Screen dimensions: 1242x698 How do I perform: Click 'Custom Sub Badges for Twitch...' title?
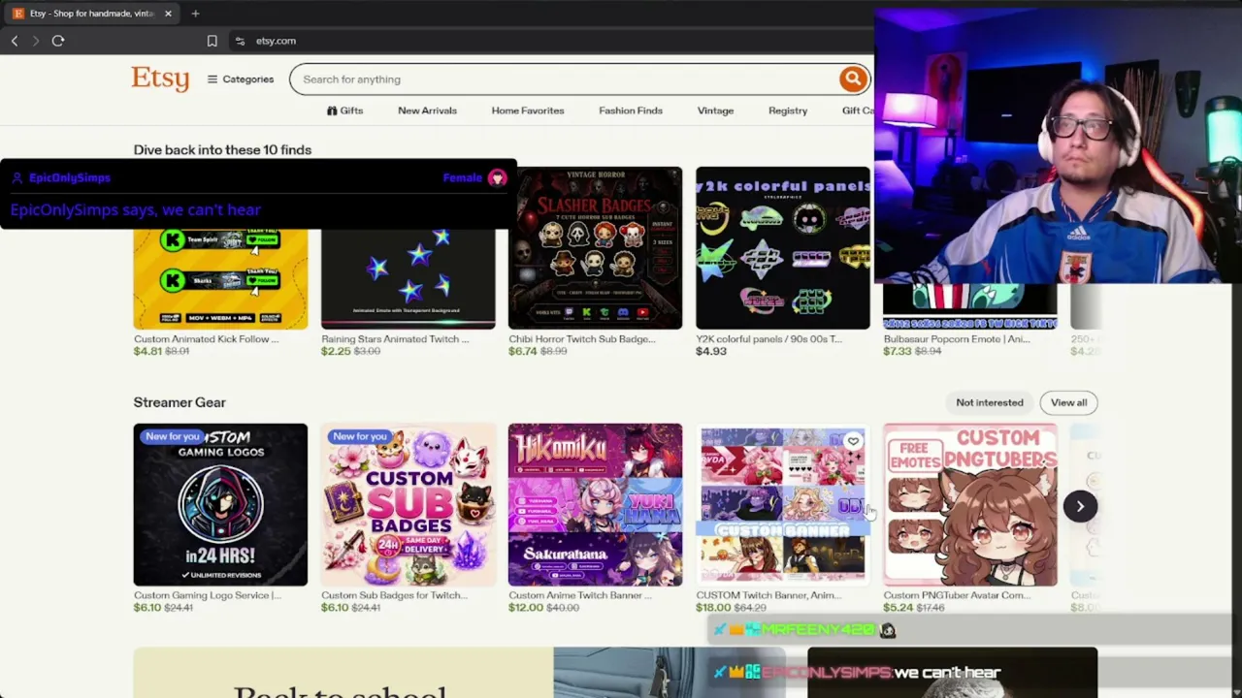394,595
